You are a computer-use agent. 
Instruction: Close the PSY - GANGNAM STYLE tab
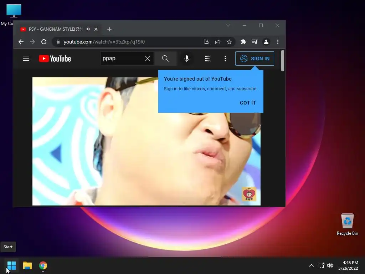point(96,29)
